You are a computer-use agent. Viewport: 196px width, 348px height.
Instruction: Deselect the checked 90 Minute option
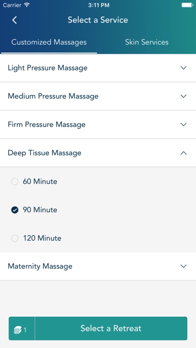pos(14,210)
